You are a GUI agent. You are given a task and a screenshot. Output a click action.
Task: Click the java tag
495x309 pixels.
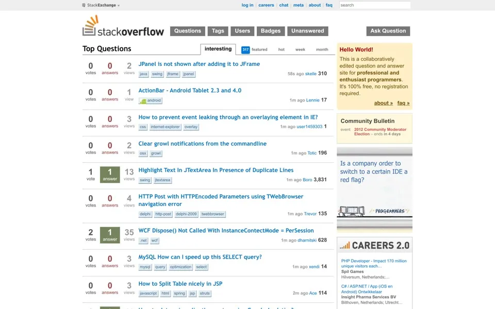[143, 74]
